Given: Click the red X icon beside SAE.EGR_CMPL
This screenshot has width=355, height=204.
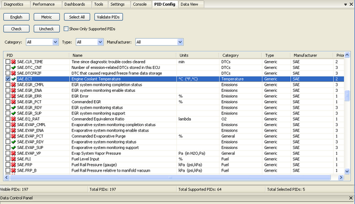Looking at the screenshot, I should click(x=13, y=85).
